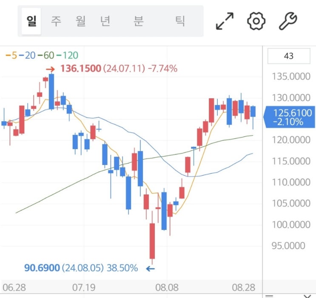The height and width of the screenshot is (298, 316).
Task: Click the blue arrow at the 90.6900 low
Action: tap(151, 268)
